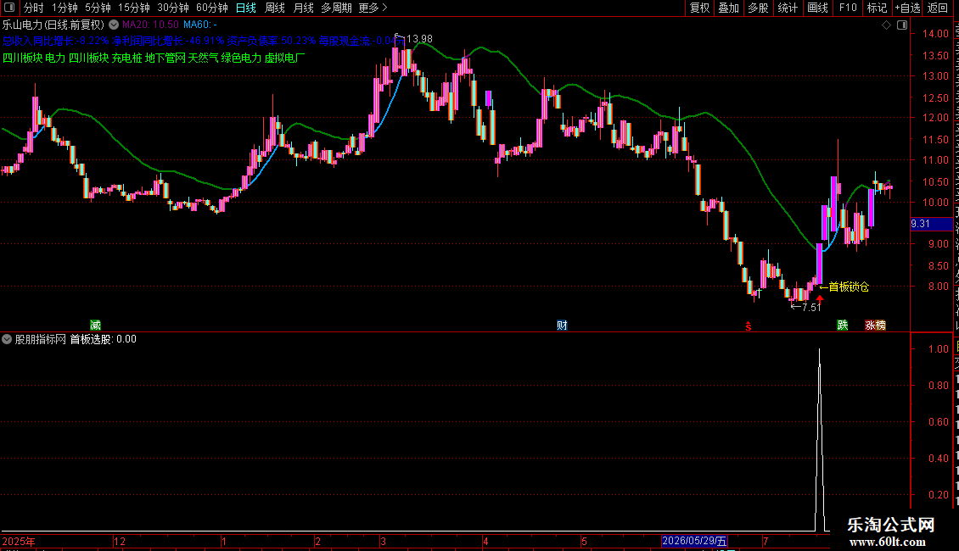Click the 充电桩 sector tag
This screenshot has height=551, width=959.
coord(126,58)
